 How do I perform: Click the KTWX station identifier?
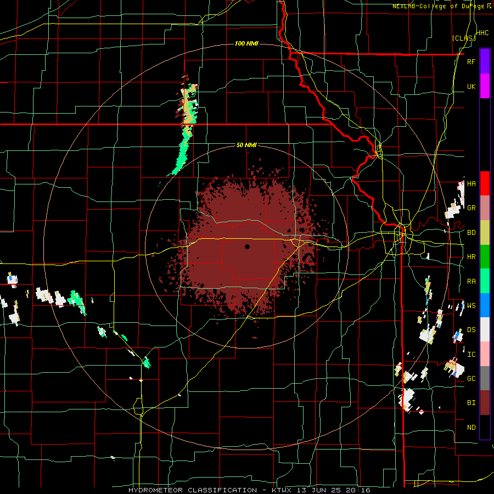pos(280,490)
